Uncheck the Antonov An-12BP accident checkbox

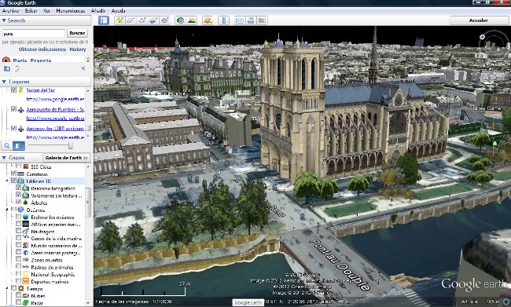coord(13,128)
